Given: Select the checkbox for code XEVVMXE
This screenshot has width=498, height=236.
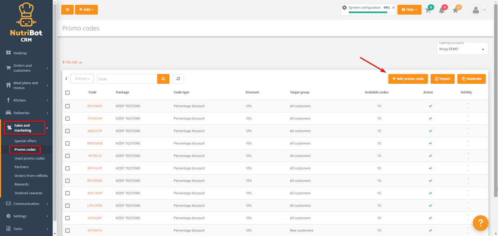Looking at the screenshot, I should coord(68,106).
